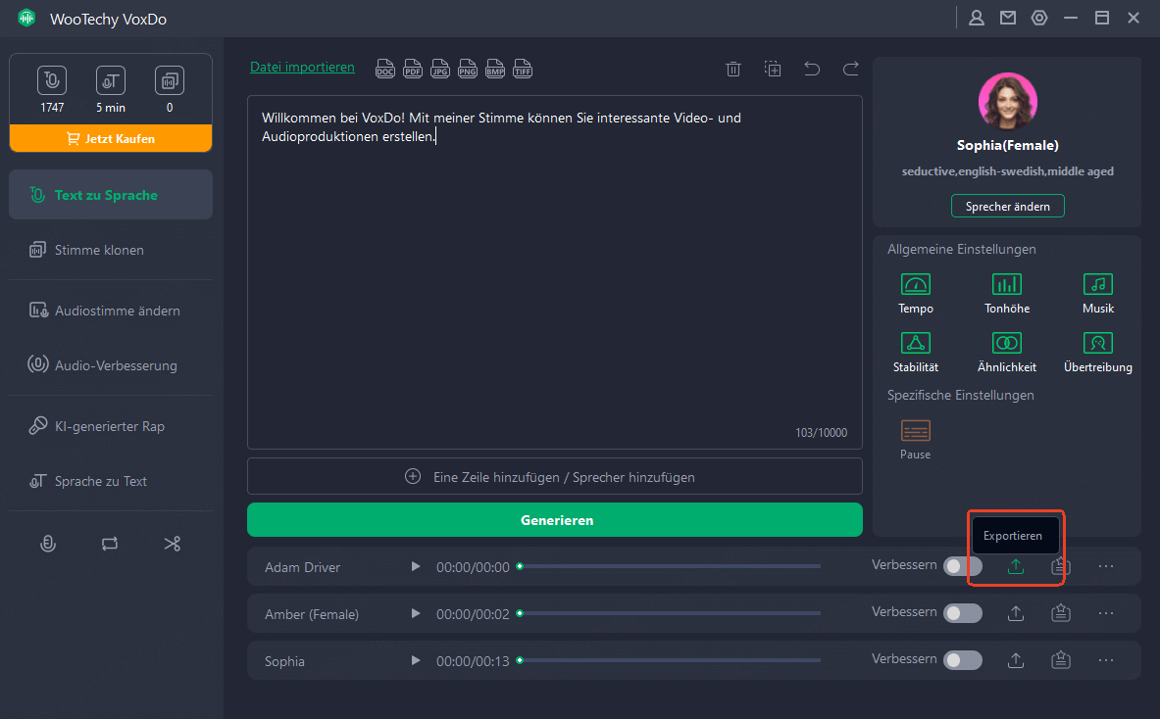Open the Tempo speed setting
Viewport: 1160px width, 719px height.
pyautogui.click(x=915, y=285)
